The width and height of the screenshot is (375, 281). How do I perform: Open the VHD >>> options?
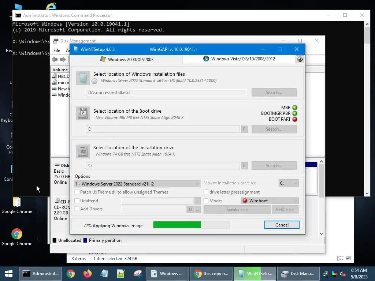point(285,210)
